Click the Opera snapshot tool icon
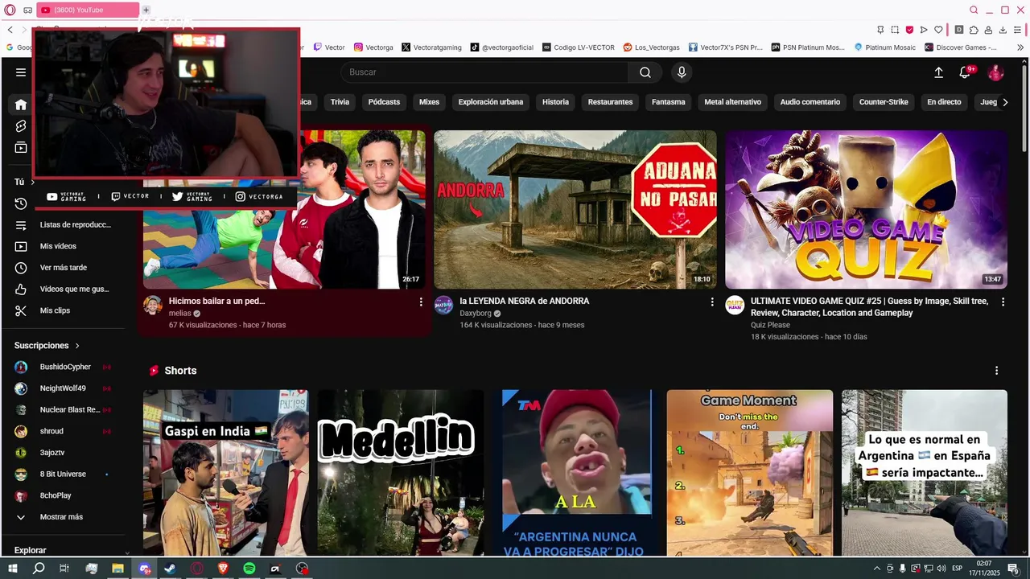Screen dimensions: 1030x579 pos(895,30)
